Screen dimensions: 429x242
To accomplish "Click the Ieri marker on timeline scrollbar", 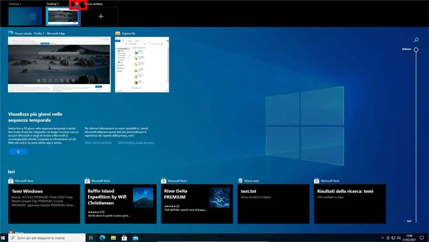I will coord(409,221).
